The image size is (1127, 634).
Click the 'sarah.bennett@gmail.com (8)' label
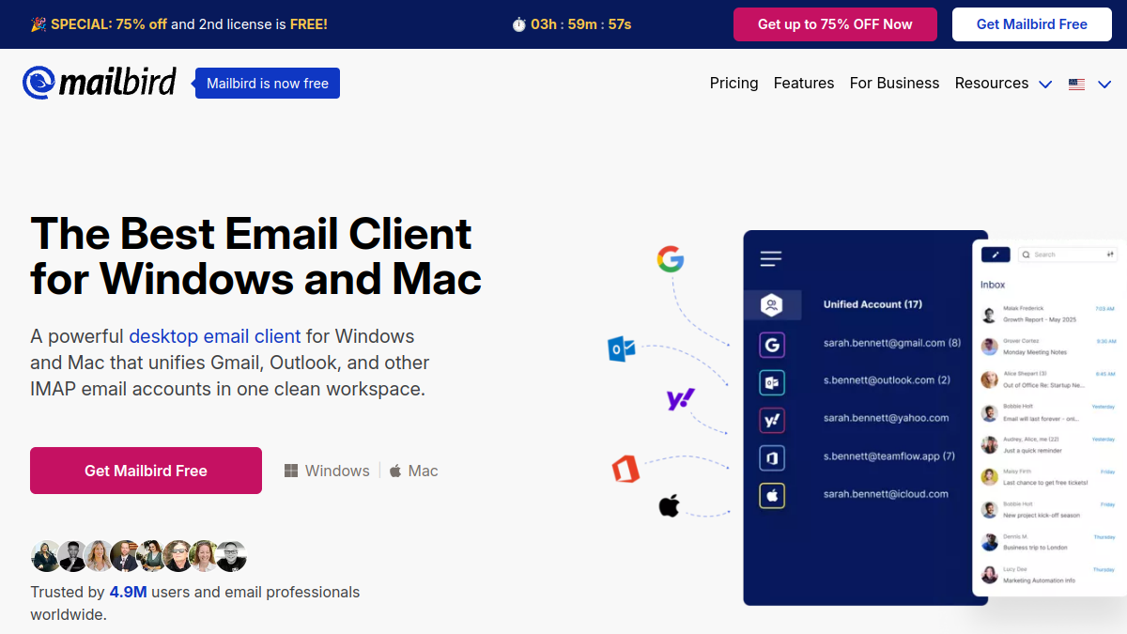coord(892,343)
